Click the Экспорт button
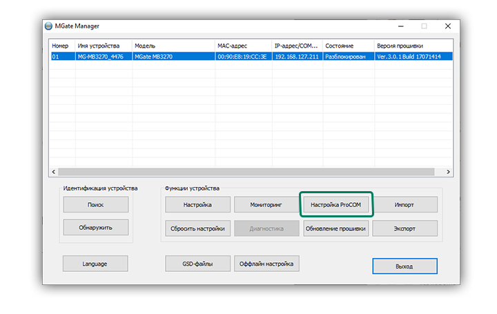Screen dimensions: 497x314 (x=405, y=228)
